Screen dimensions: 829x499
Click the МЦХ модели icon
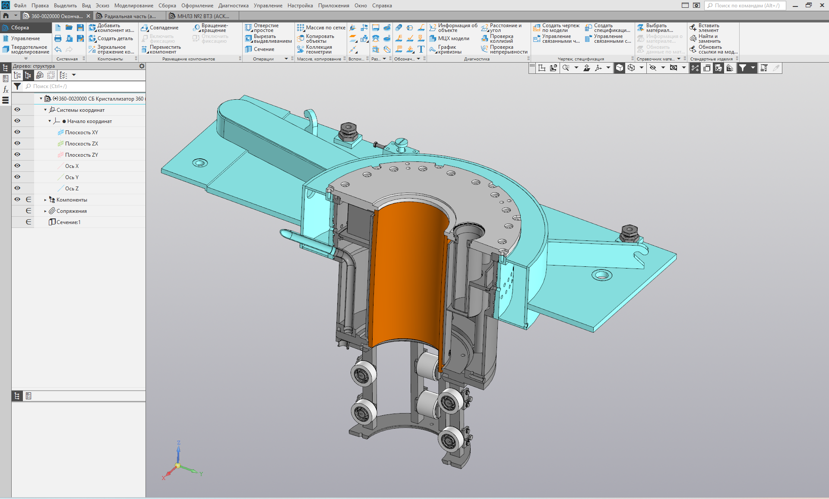(x=433, y=38)
